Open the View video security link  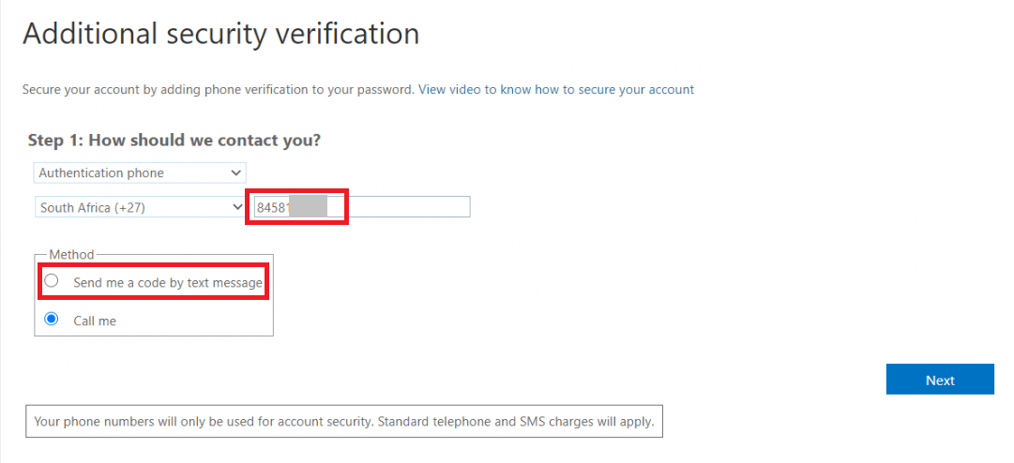(555, 90)
